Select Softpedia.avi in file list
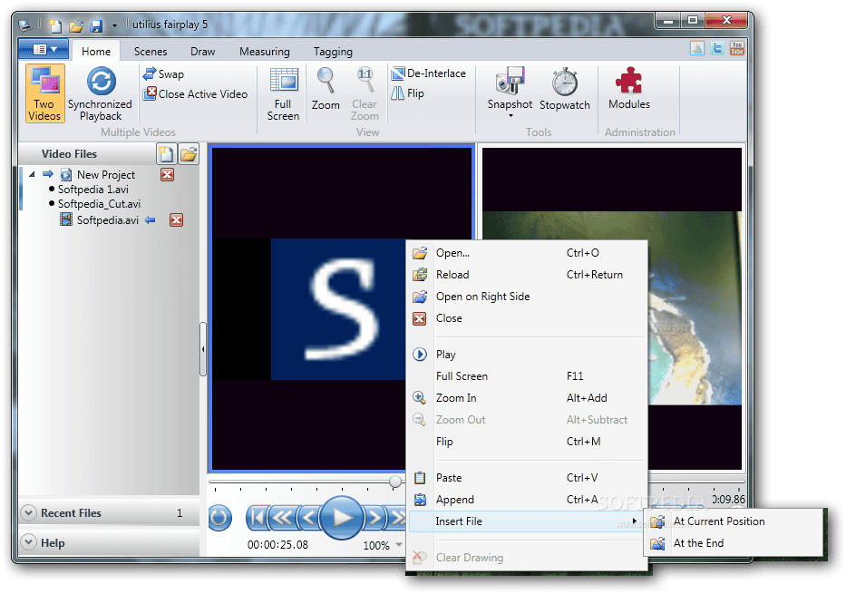Viewport: 846px width, 594px height. tap(107, 220)
